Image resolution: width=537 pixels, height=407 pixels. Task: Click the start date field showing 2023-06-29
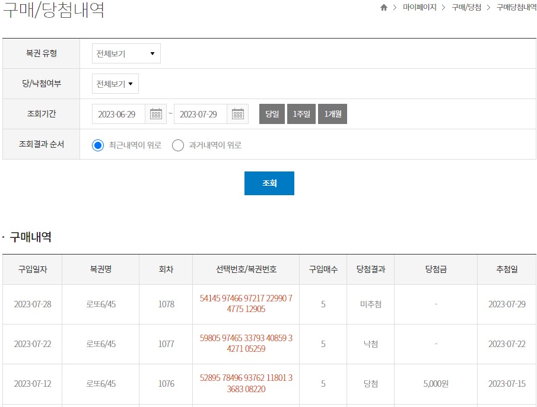118,113
